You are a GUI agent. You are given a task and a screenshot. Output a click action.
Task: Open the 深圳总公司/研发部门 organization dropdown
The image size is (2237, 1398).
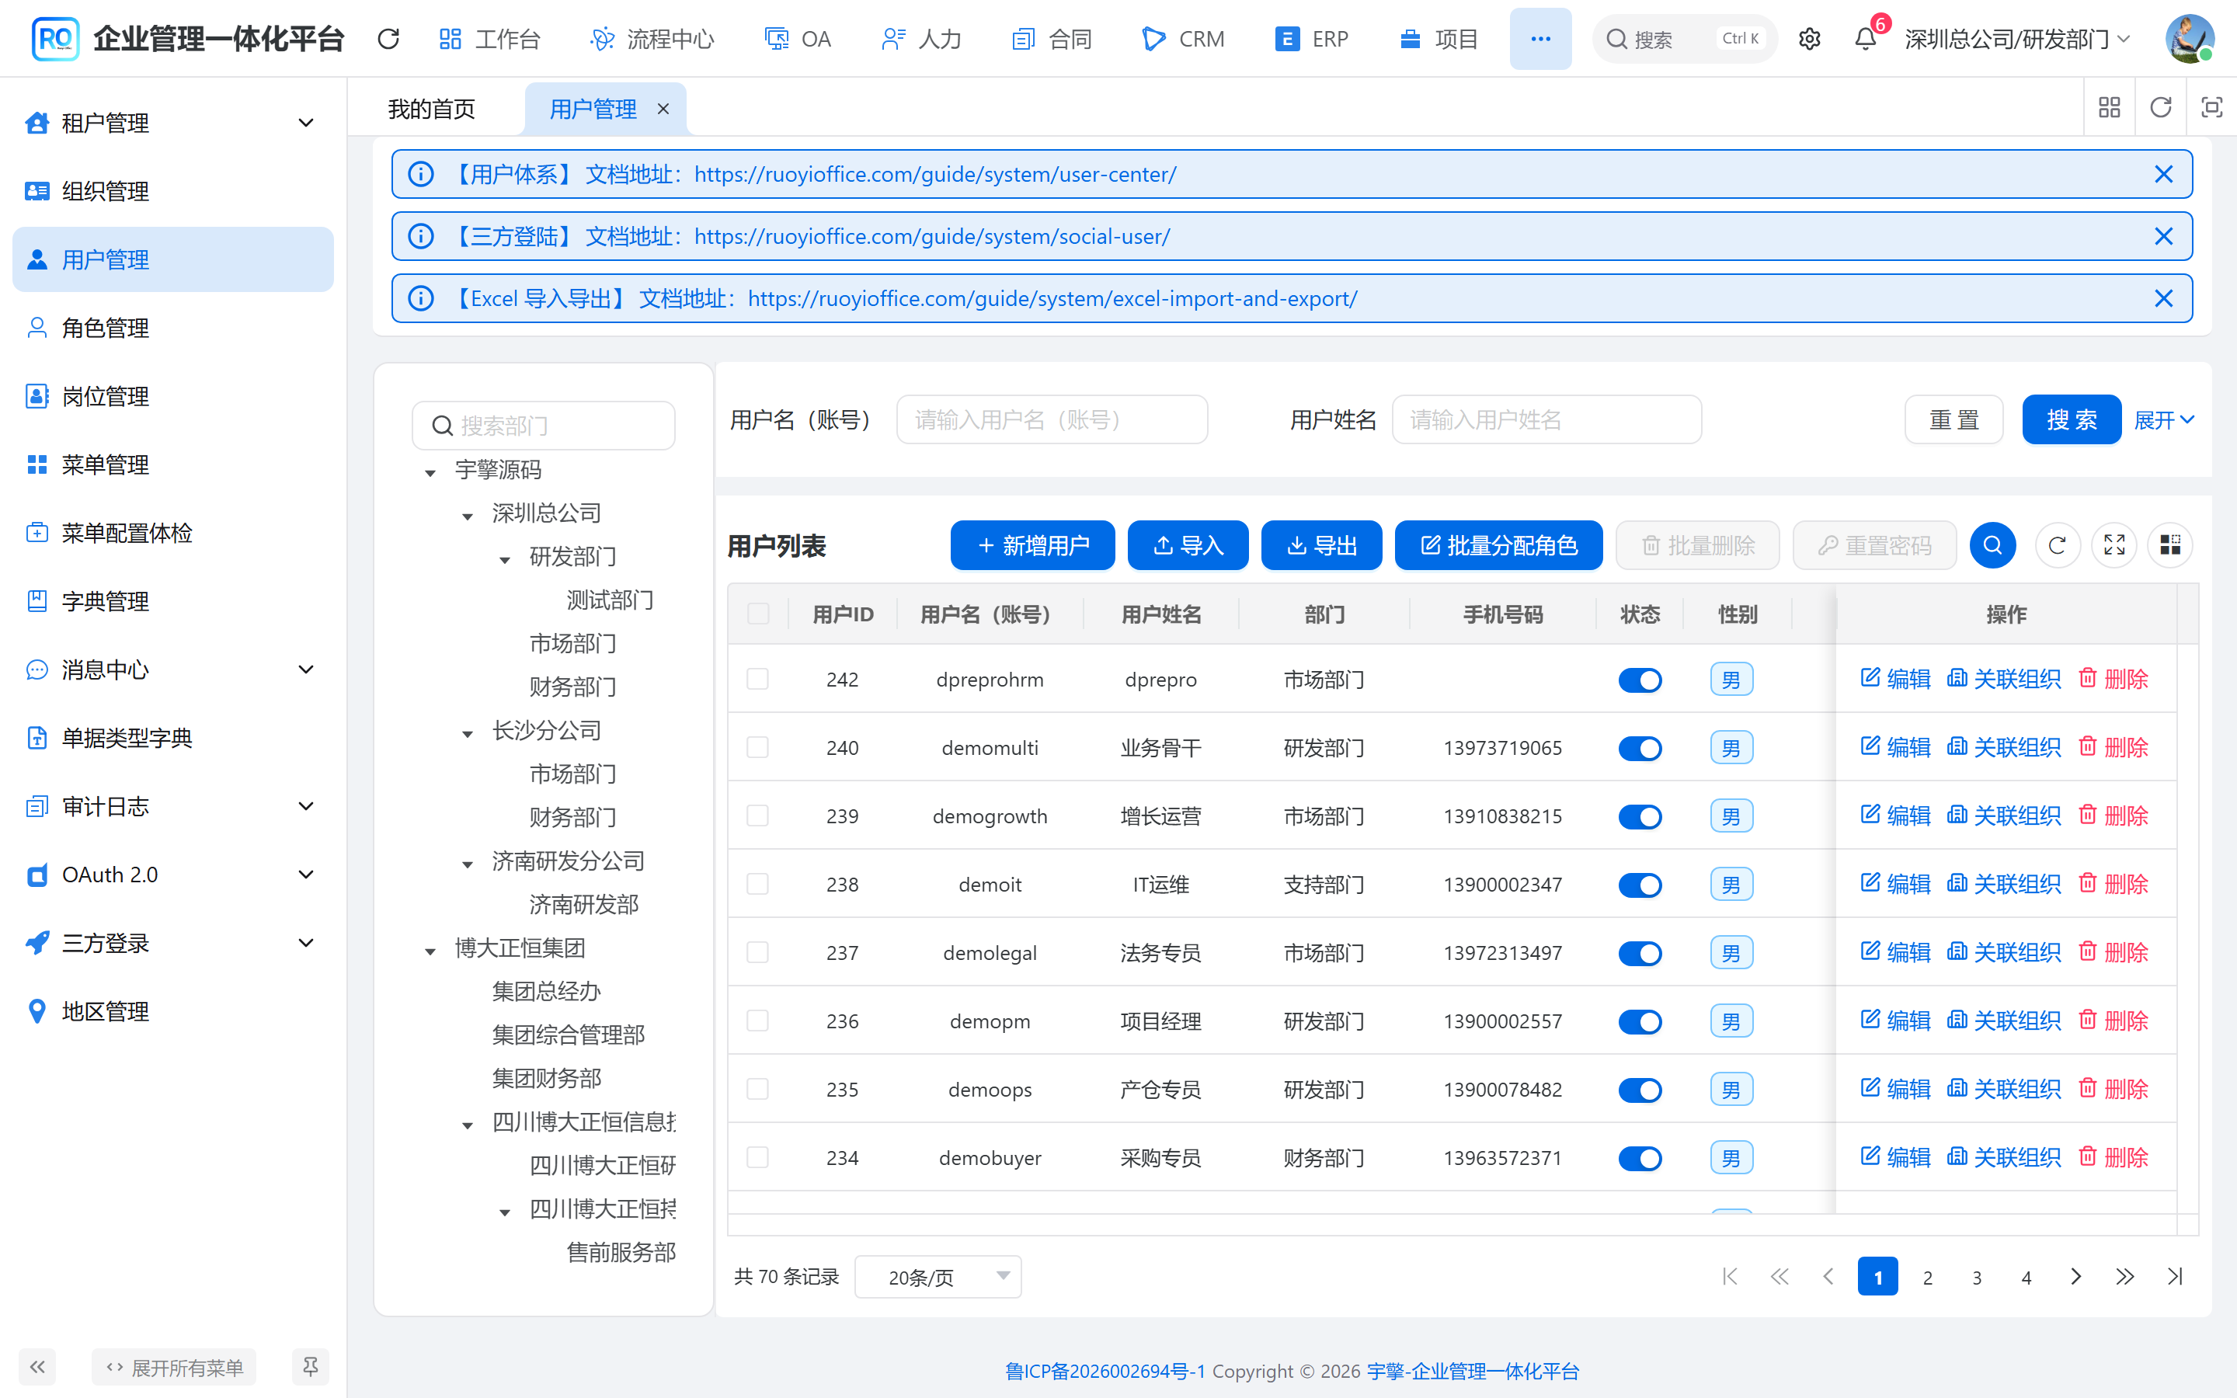click(x=2017, y=39)
